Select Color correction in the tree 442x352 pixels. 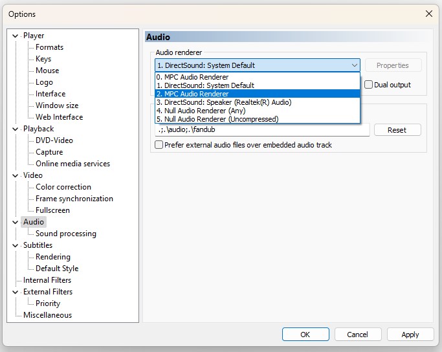[63, 187]
